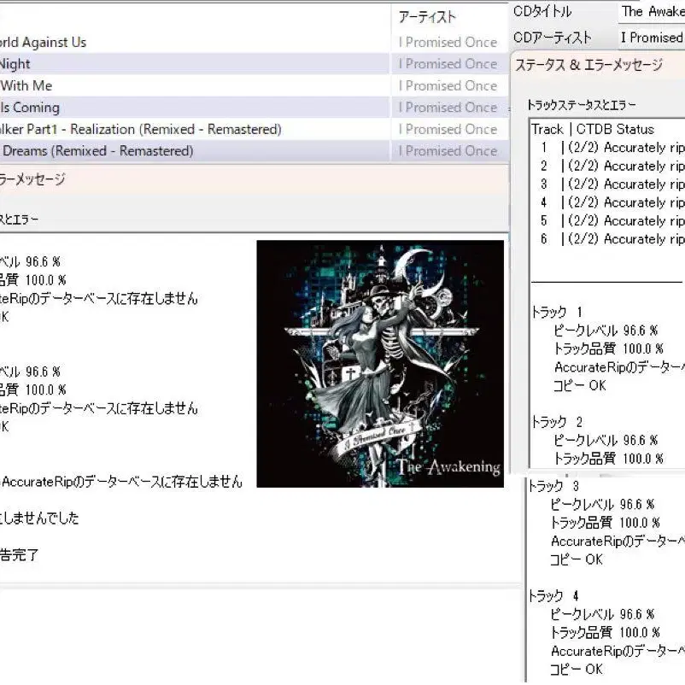Click the 'トラック 2' heading in log

point(557,423)
